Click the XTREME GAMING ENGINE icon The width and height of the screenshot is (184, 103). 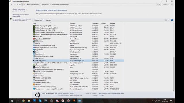34,78
